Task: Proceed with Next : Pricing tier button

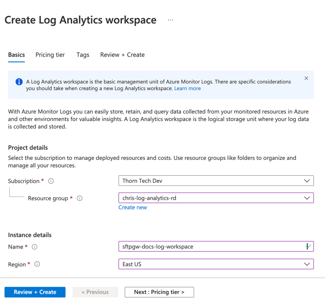Action: [159, 292]
